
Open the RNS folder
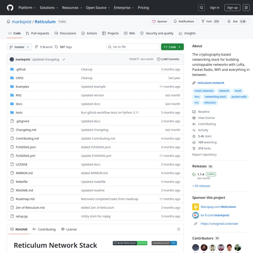tap(19, 95)
